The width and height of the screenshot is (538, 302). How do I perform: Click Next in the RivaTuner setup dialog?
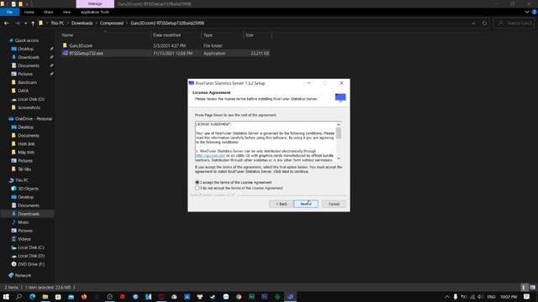point(306,204)
